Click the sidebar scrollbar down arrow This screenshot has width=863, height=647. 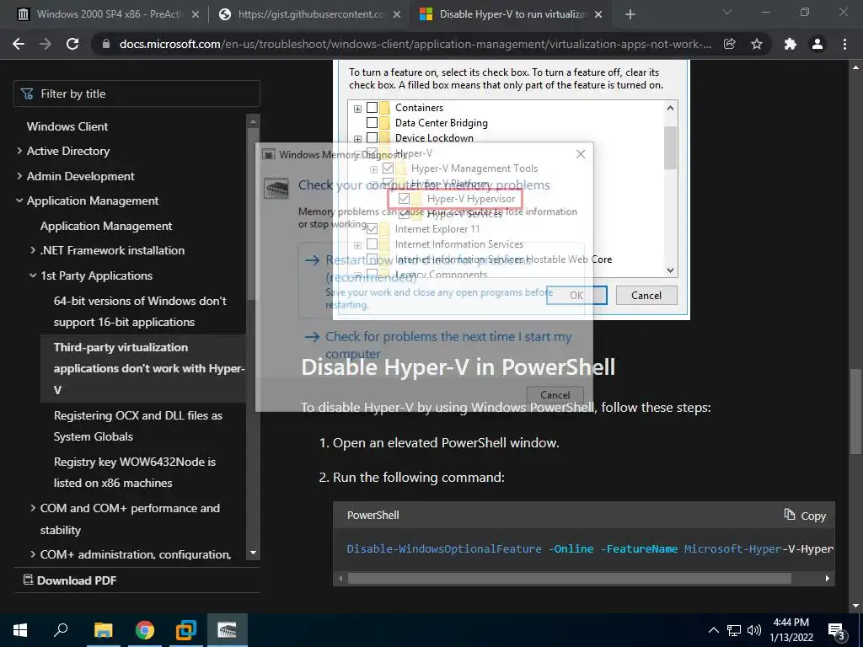pyautogui.click(x=253, y=553)
